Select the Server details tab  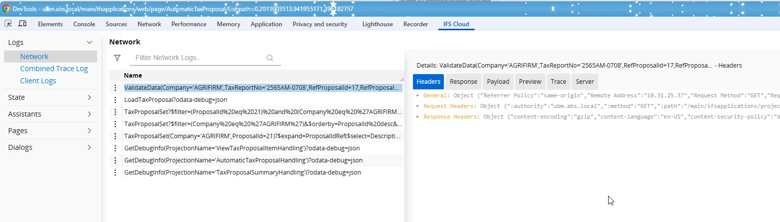point(585,81)
